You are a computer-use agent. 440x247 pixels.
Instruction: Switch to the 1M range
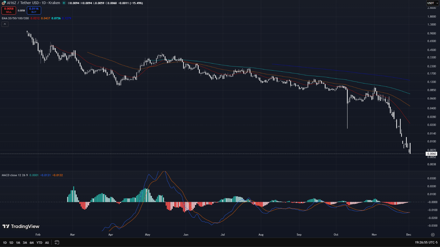coord(18,243)
